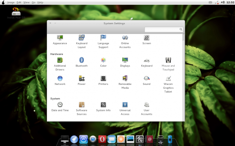
Task: Click the System Settings search field
Action: click(164, 29)
